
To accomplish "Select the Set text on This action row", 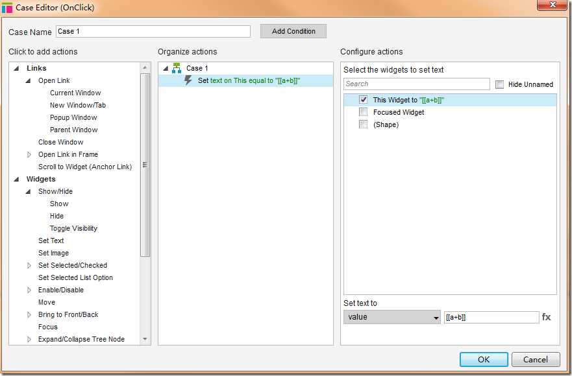I will coord(245,80).
